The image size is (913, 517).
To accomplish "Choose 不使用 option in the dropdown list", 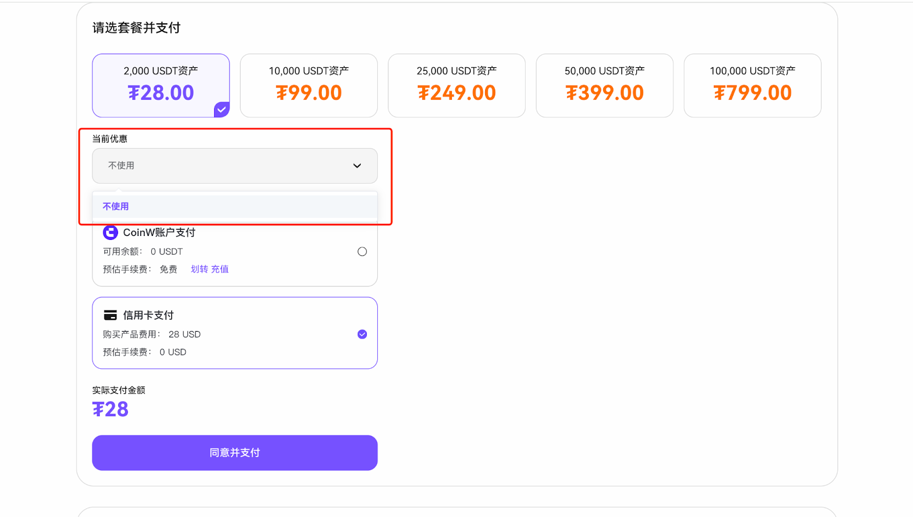I will 116,206.
